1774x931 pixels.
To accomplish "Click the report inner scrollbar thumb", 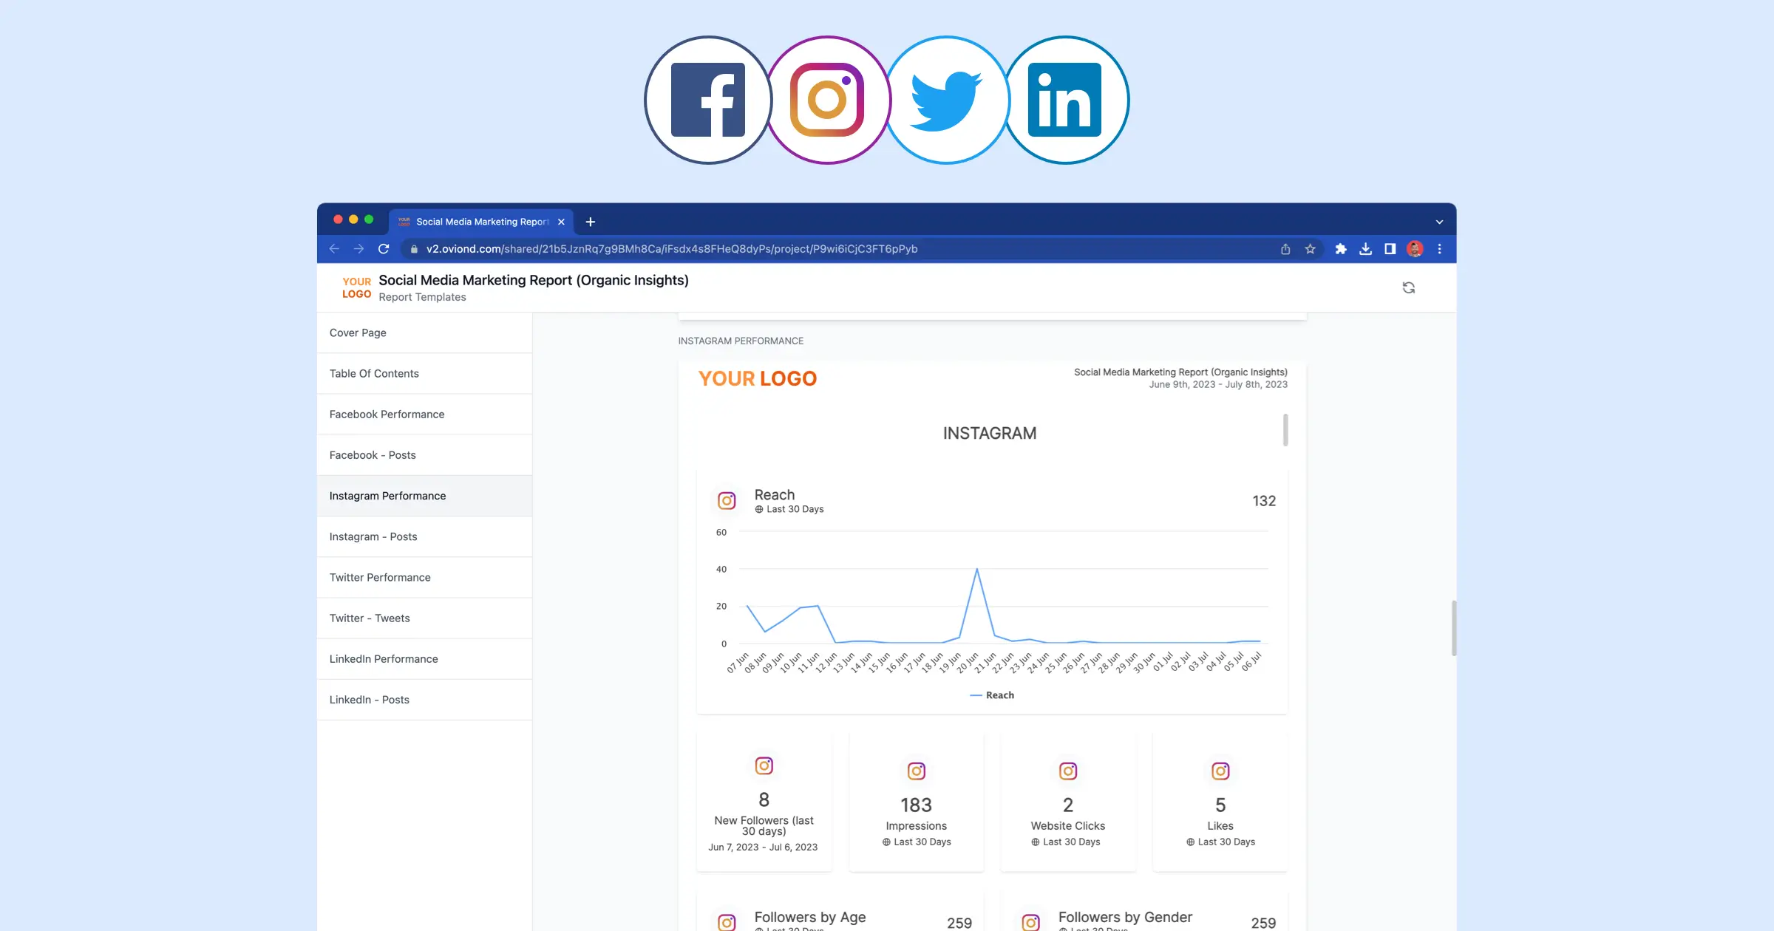I will click(x=1285, y=430).
